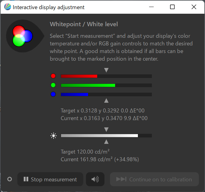This screenshot has height=192, width=205.
Task: Click the brightness sun icon
Action: click(53, 136)
